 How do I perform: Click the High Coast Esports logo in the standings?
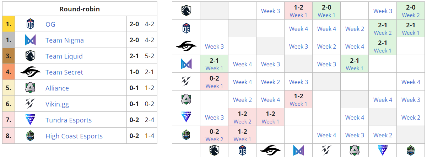click(x=30, y=136)
